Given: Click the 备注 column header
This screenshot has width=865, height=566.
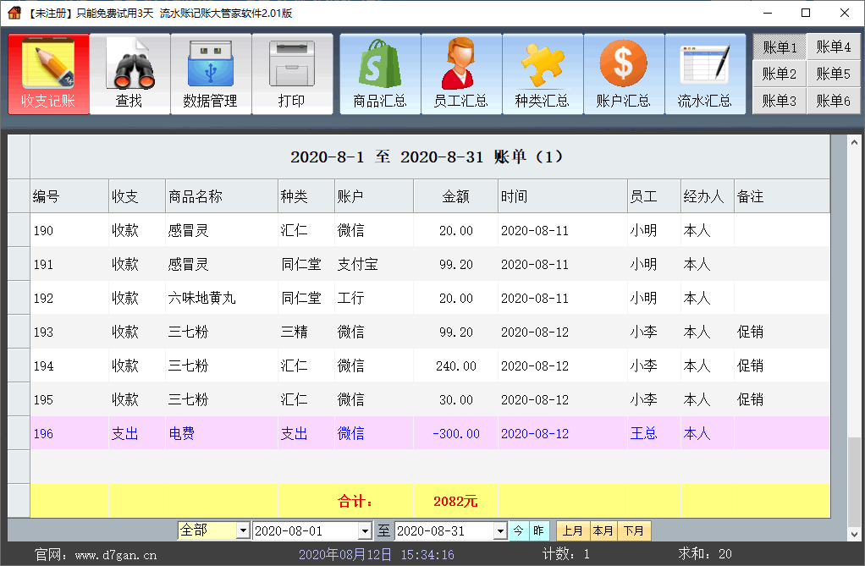Looking at the screenshot, I should pyautogui.click(x=782, y=196).
